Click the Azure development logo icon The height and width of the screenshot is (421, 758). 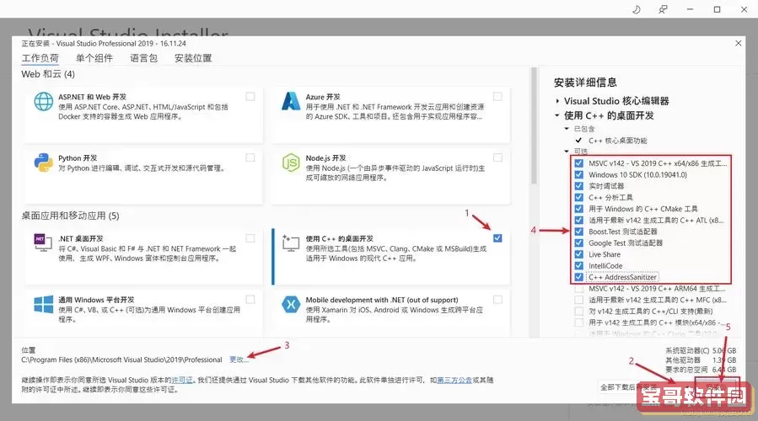pos(291,101)
